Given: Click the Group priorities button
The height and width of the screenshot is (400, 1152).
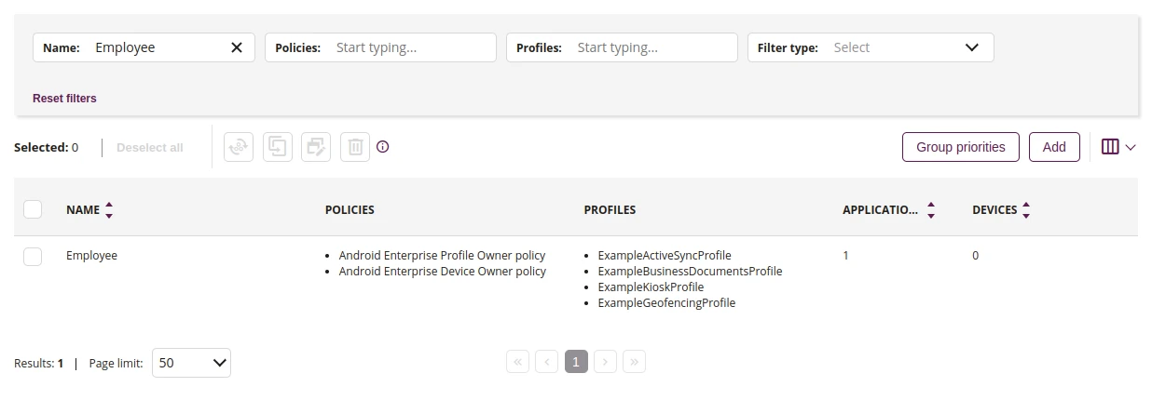Looking at the screenshot, I should pyautogui.click(x=961, y=147).
